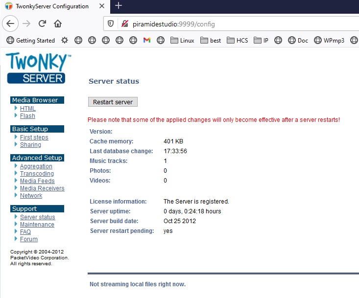Click the Server status page heading
The image size is (359, 298).
coord(114,81)
